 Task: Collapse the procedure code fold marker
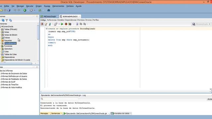46,29
